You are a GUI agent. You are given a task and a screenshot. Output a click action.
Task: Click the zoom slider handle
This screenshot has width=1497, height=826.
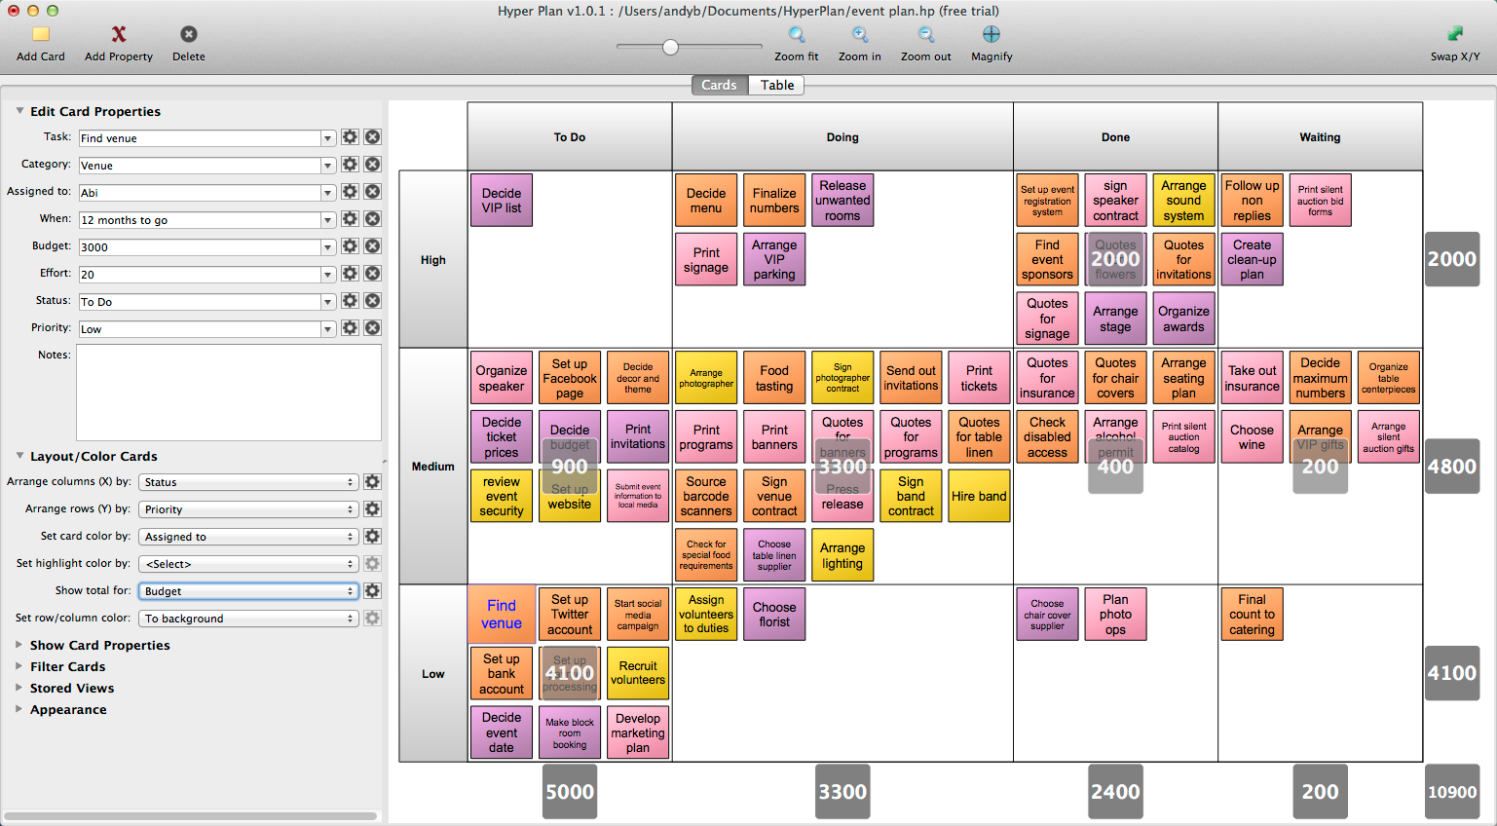pos(670,47)
